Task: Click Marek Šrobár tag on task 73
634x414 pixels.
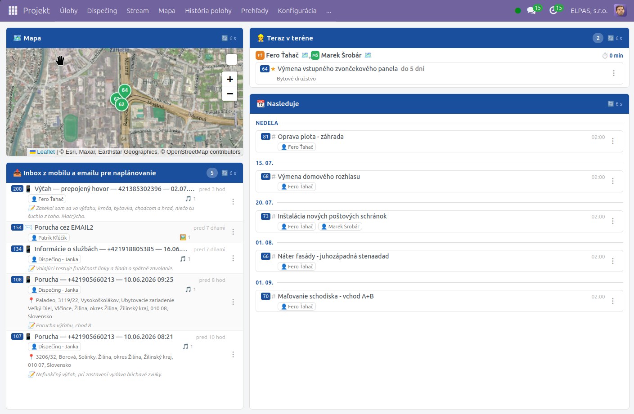Action: coord(340,227)
